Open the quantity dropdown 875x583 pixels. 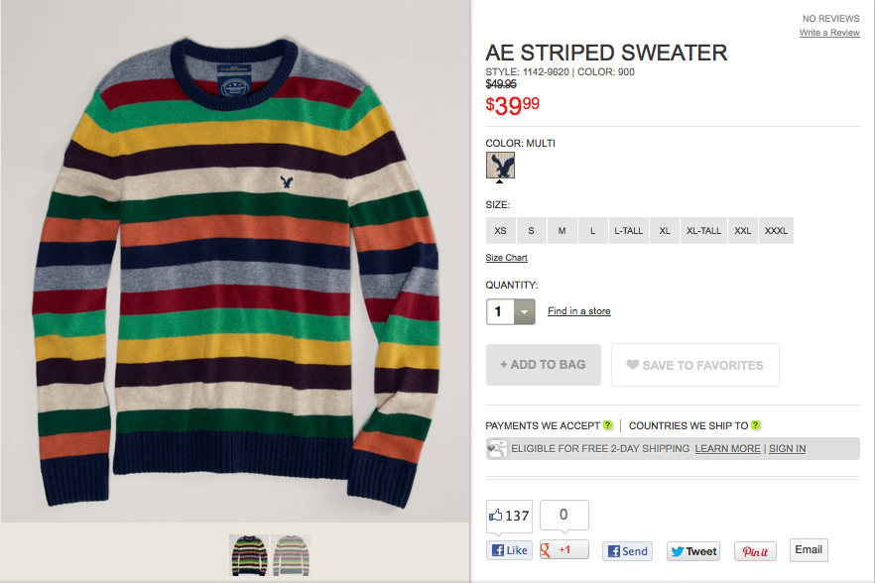pyautogui.click(x=524, y=312)
